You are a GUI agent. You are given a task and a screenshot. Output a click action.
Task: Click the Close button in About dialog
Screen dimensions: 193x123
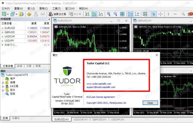point(150,103)
